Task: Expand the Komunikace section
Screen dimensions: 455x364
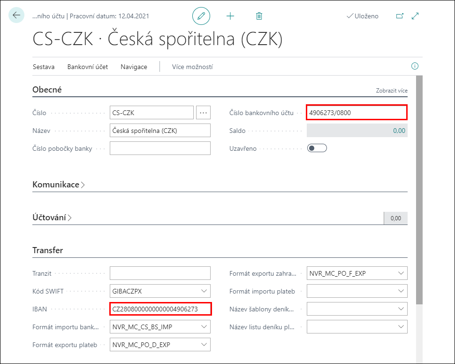Action: [x=59, y=185]
